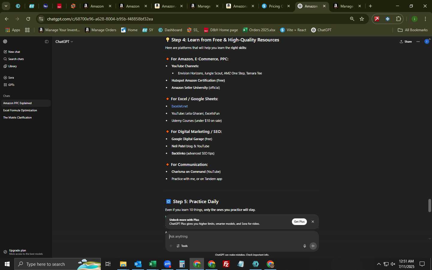
Task: Open the Home bookmark
Action: click(x=129, y=30)
